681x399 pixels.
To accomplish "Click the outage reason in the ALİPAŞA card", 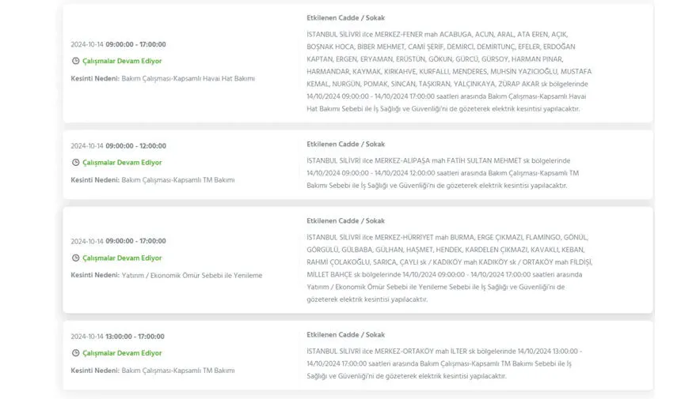I will click(178, 180).
